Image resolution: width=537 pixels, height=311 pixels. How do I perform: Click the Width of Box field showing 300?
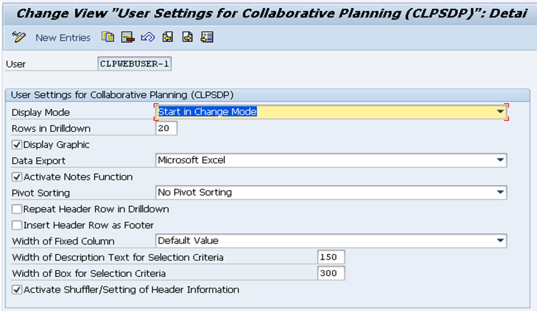pyautogui.click(x=331, y=273)
